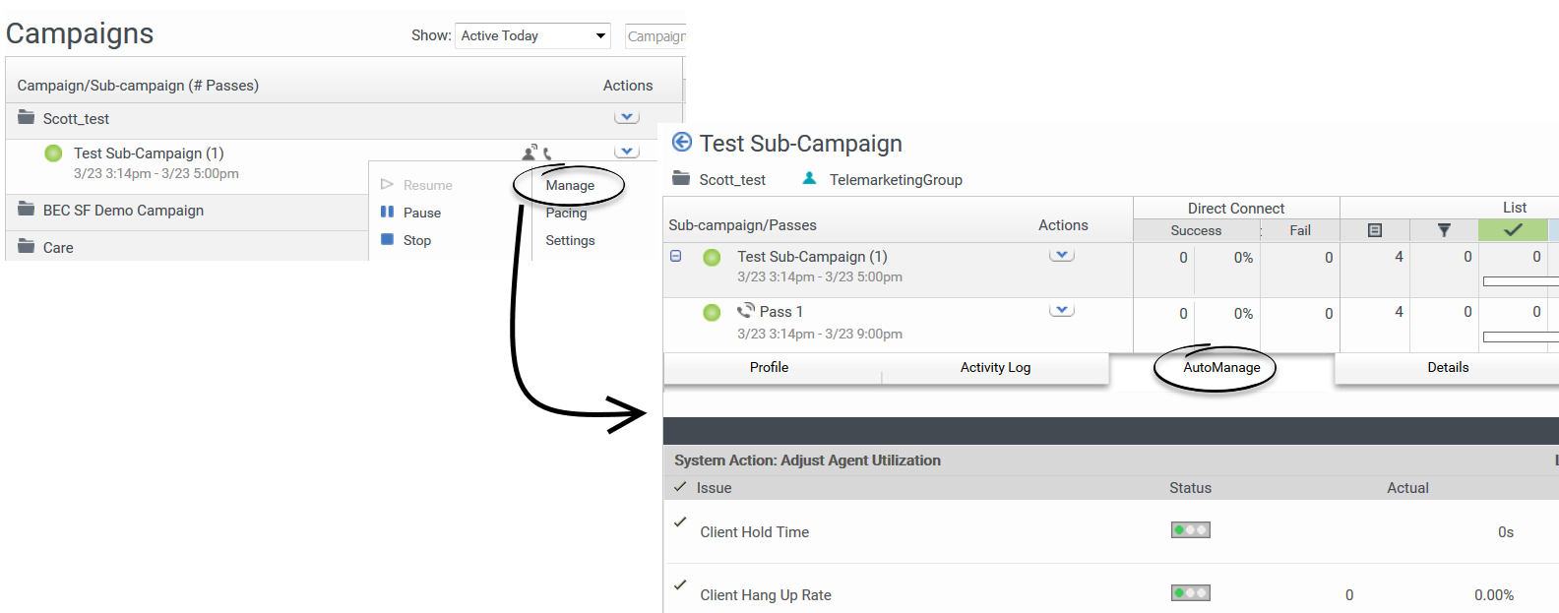Open the BEC SF Demo Campaign folder
1559x613 pixels.
[123, 211]
